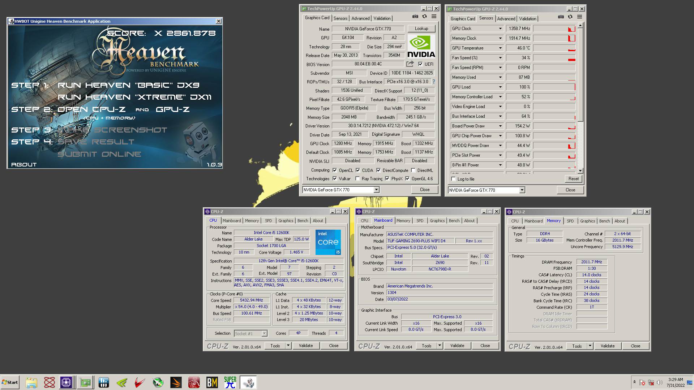Screen dimensions: 694x390
Task: Open the Graphics tab in CPU-Z Memory window
Action: point(587,221)
